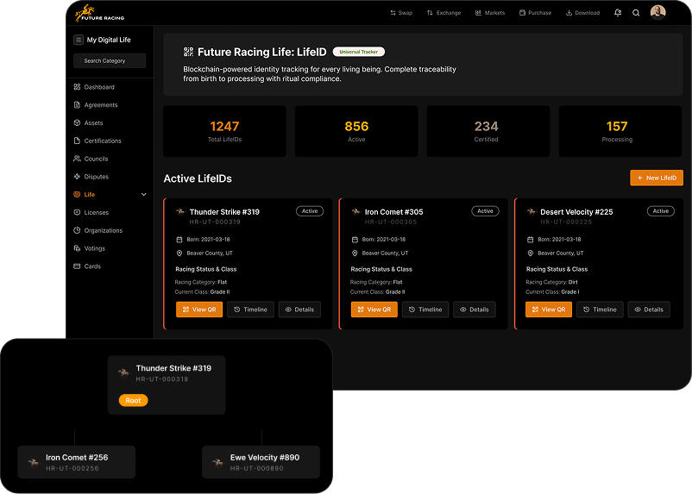Show Details for Desert Velocity #225
This screenshot has width=692, height=494.
(x=649, y=310)
